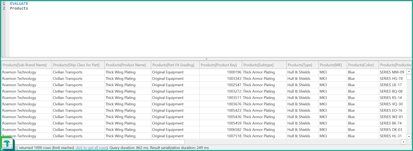Click the SERIES VQ-30 cell
413x151 pixels.
click(393, 104)
